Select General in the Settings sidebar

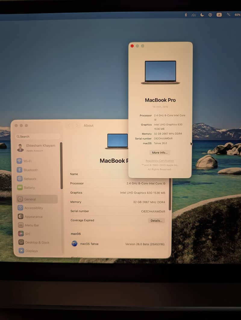(x=29, y=199)
